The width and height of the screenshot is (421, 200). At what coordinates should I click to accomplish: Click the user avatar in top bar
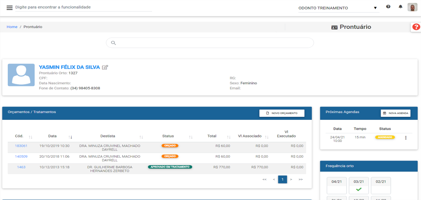tap(412, 7)
